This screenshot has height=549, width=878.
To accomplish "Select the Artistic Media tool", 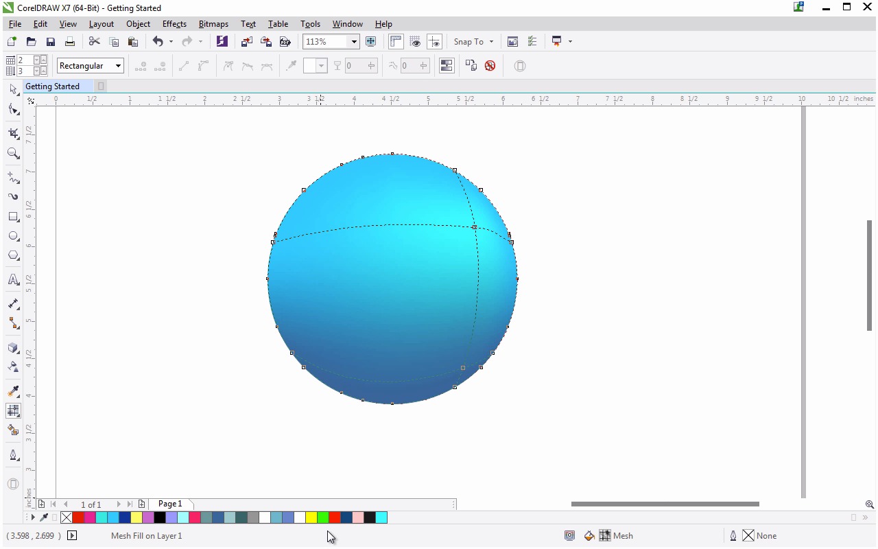I will [13, 197].
